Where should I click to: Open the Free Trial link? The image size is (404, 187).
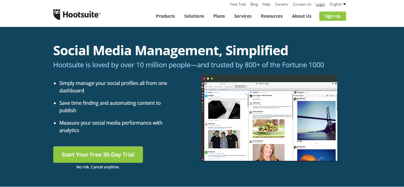pos(238,4)
